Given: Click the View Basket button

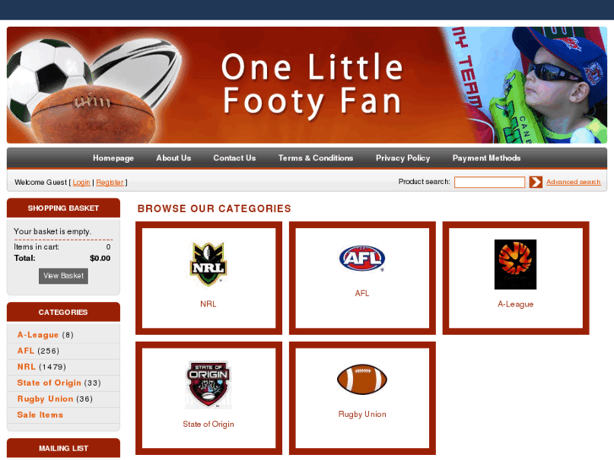Looking at the screenshot, I should tap(63, 276).
